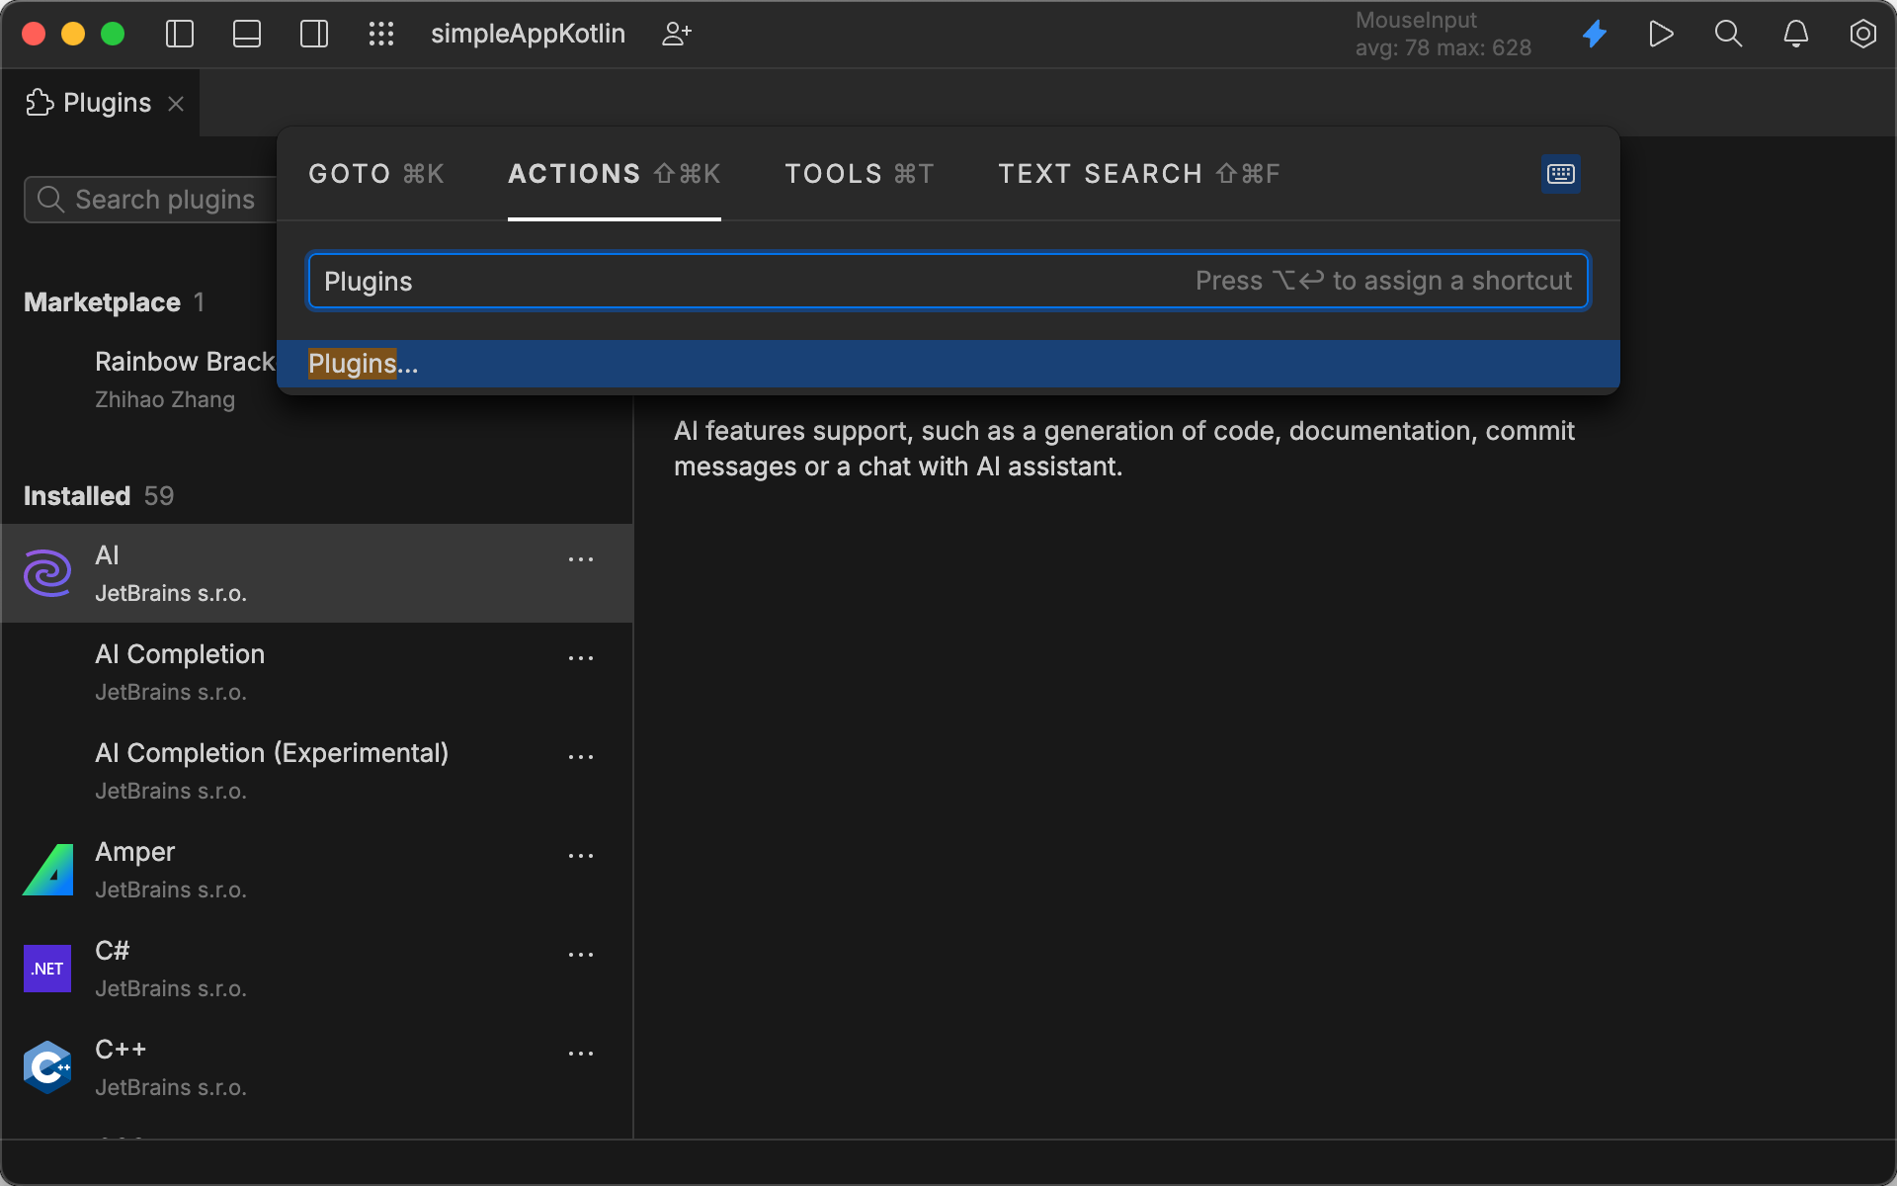Toggle the left panel visibility
The image size is (1897, 1186).
click(x=179, y=34)
